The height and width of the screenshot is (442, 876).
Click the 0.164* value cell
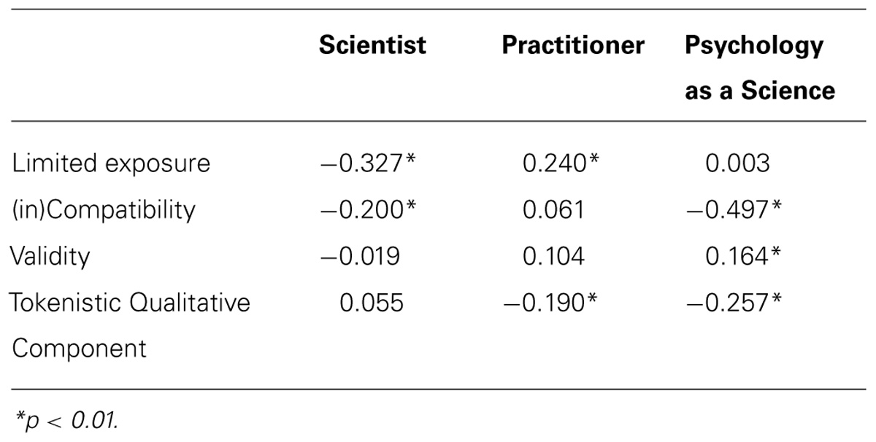click(743, 256)
